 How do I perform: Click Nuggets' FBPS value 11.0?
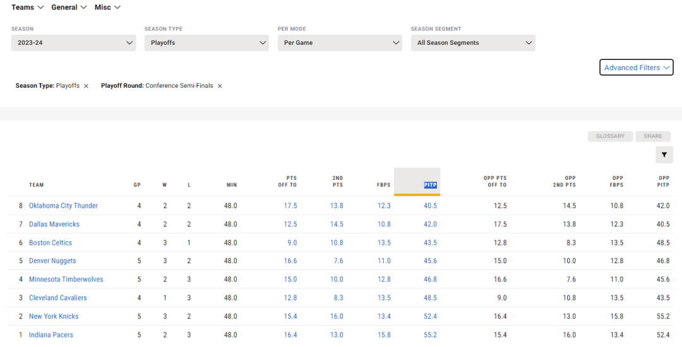[384, 261]
